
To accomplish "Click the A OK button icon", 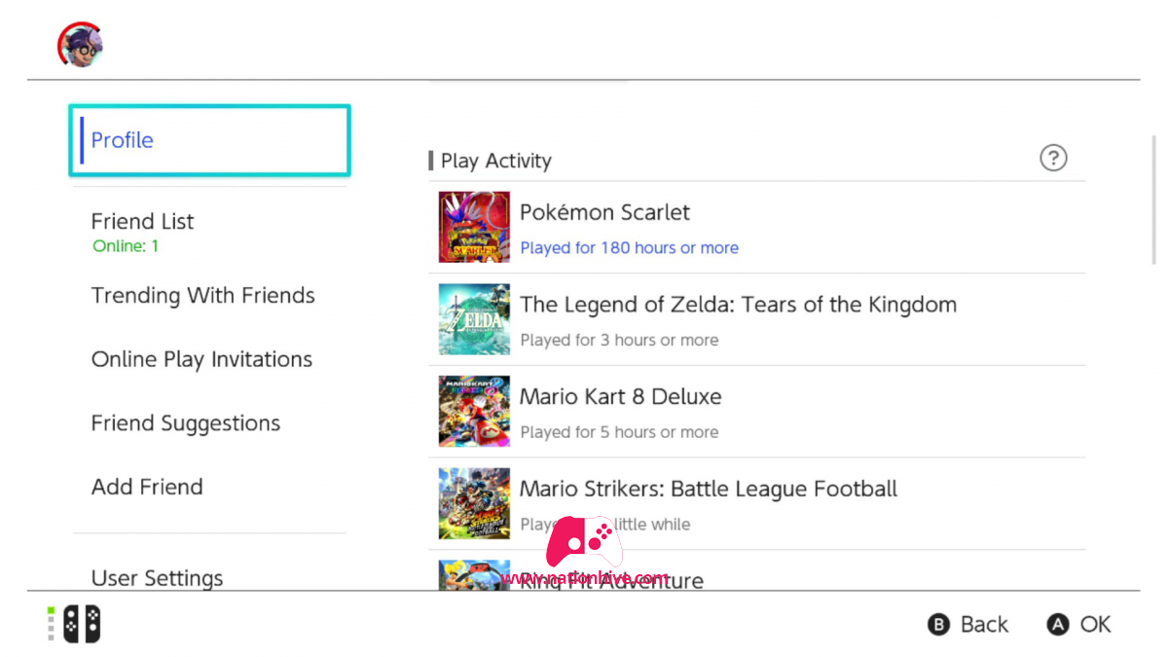I will pyautogui.click(x=1058, y=625).
